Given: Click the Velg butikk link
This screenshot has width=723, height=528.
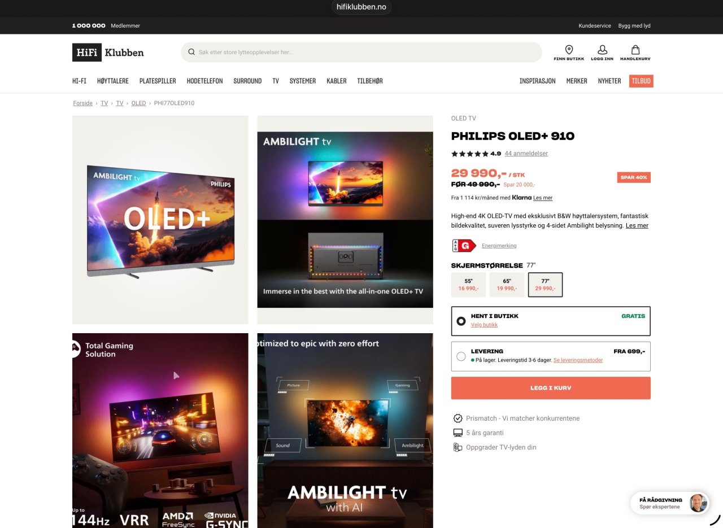Looking at the screenshot, I should pyautogui.click(x=484, y=325).
